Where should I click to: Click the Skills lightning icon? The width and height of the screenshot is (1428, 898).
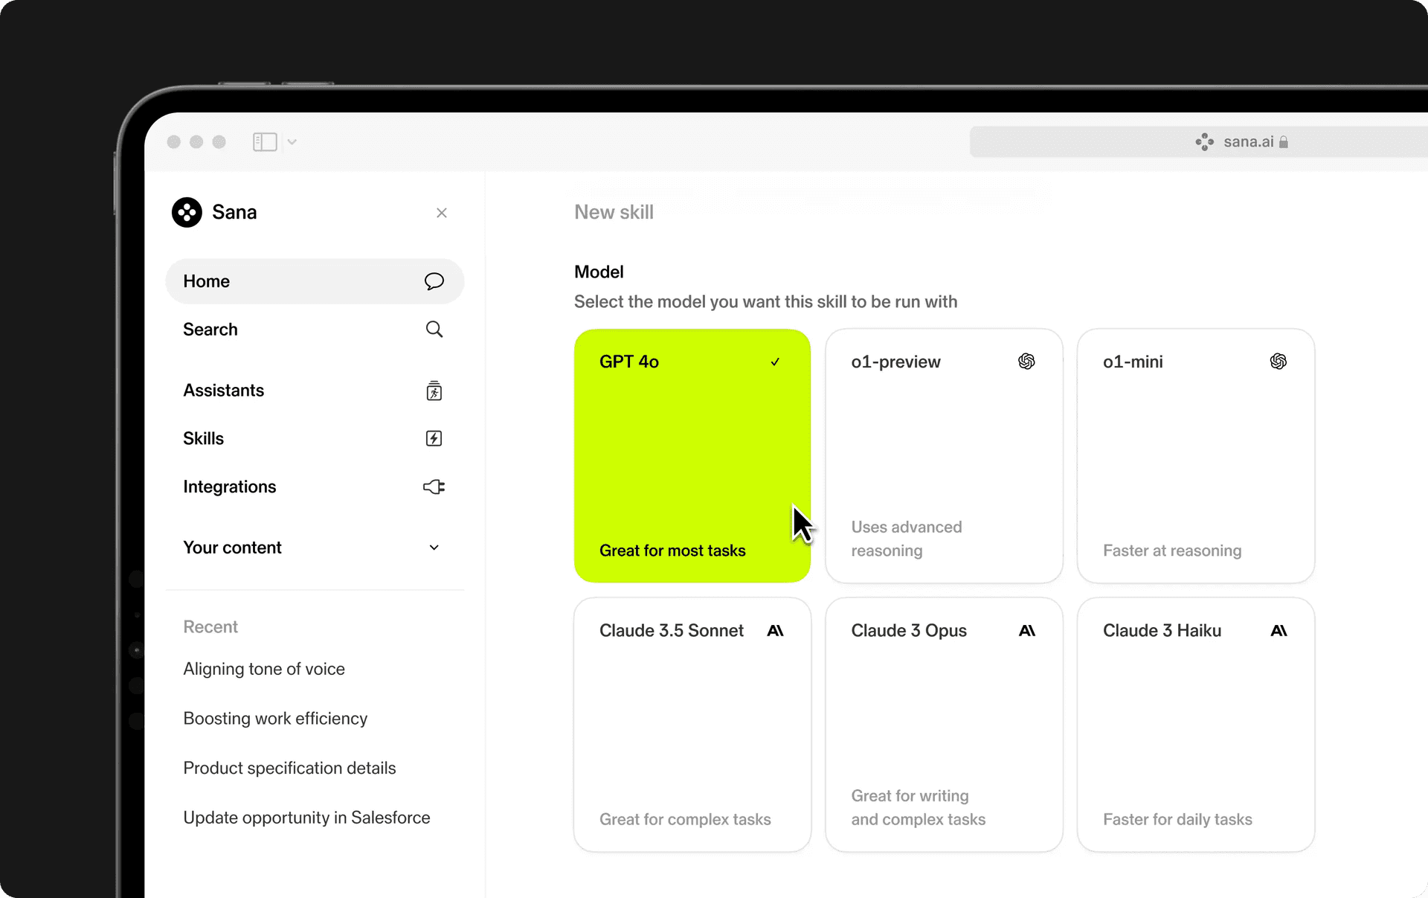click(x=434, y=438)
